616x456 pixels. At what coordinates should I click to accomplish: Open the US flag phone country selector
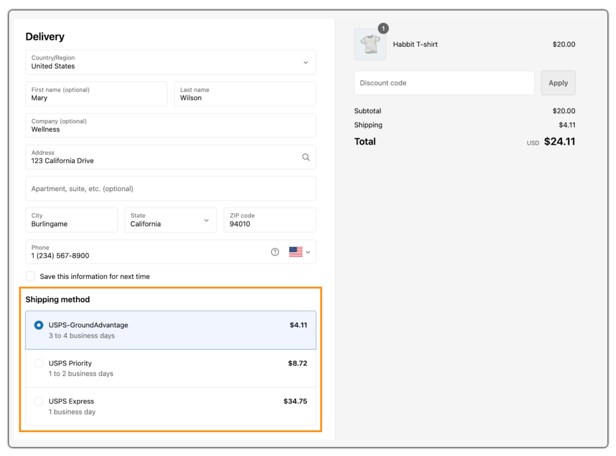299,252
